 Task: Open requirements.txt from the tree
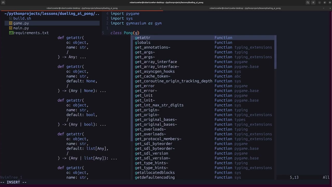pyautogui.click(x=31, y=33)
